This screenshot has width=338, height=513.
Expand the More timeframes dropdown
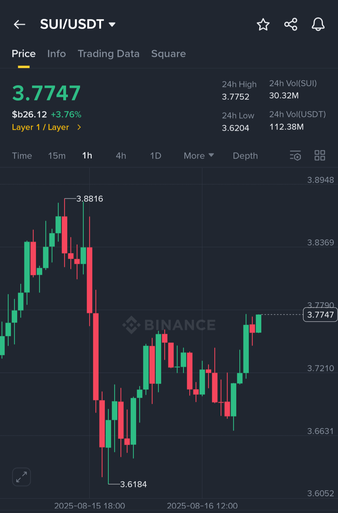click(x=199, y=156)
